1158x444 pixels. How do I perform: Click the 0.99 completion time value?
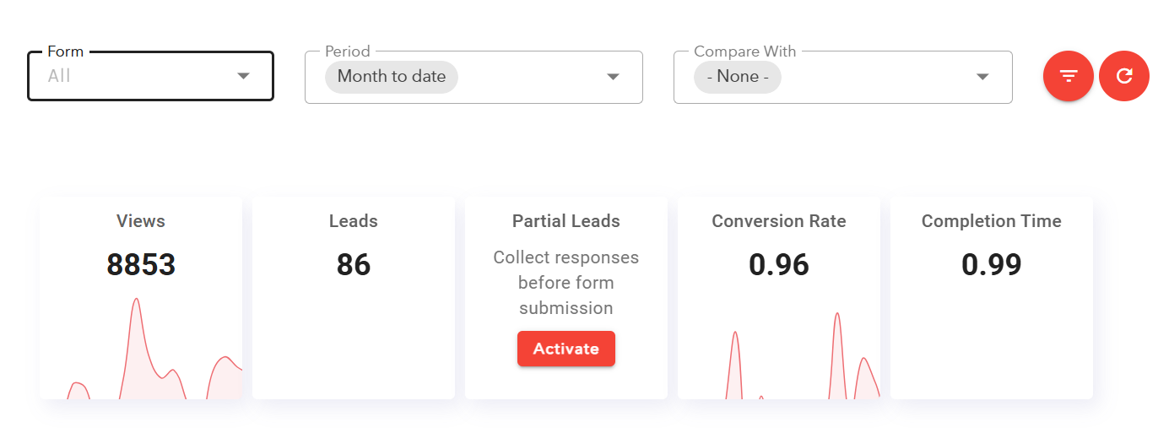(x=992, y=265)
